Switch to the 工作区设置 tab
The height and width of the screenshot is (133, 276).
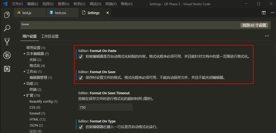coord(50,36)
